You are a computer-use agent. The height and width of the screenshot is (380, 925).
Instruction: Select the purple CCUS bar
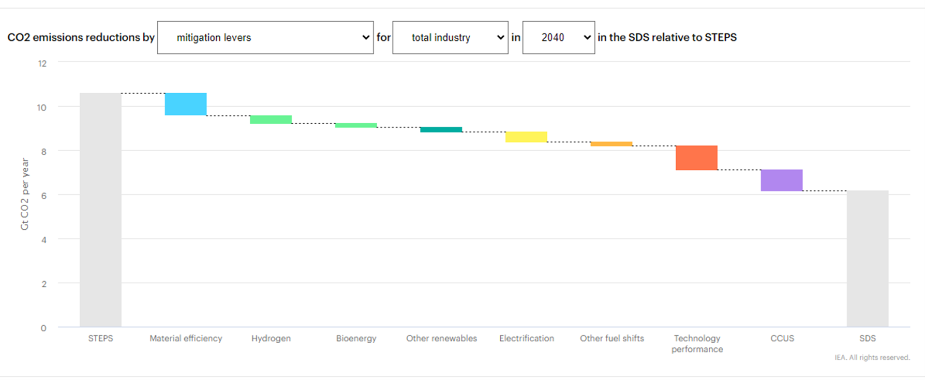[x=782, y=180]
